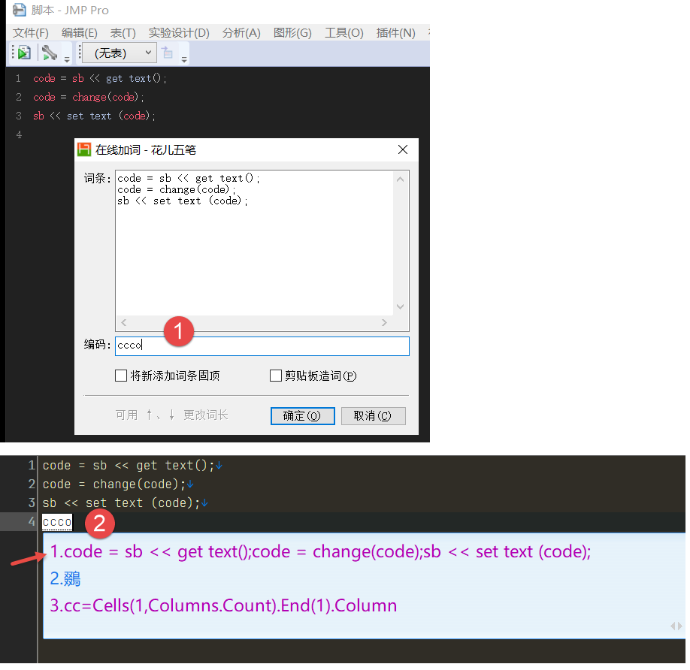This screenshot has height=670, width=690.
Task: Open the 分析(A) menu
Action: [x=241, y=33]
